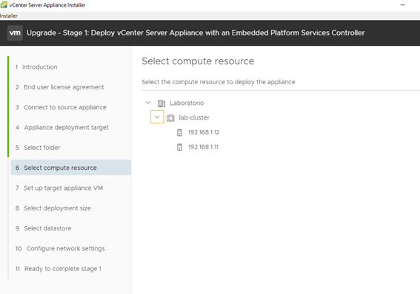
Task: Collapse the Laboratorio datacenter node
Action: (x=148, y=103)
